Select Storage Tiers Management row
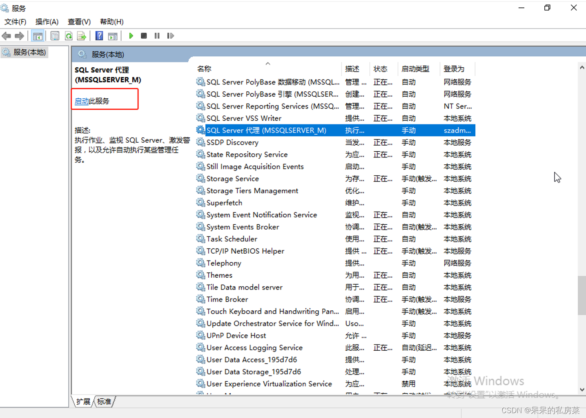586x418 pixels. pyautogui.click(x=335, y=190)
